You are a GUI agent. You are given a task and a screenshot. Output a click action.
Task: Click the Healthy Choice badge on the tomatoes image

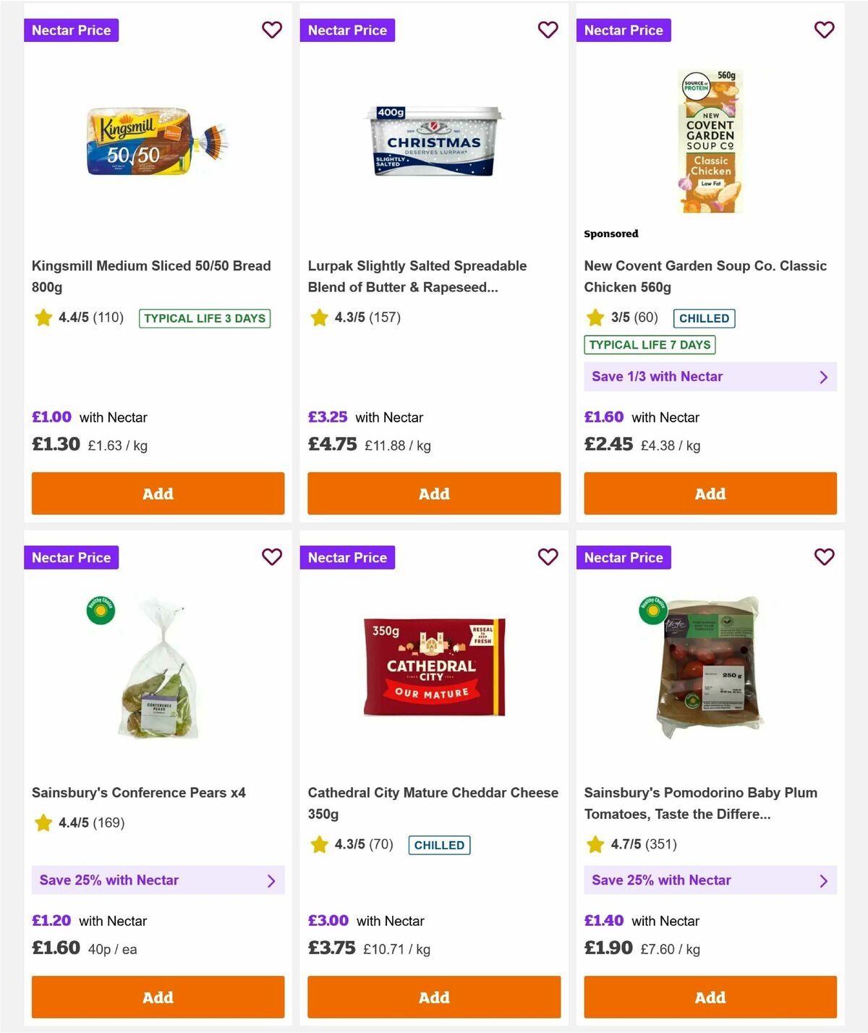[652, 611]
